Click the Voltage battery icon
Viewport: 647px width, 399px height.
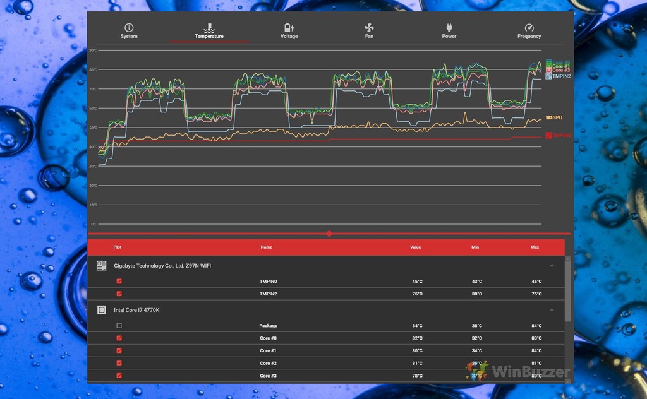[x=289, y=27]
